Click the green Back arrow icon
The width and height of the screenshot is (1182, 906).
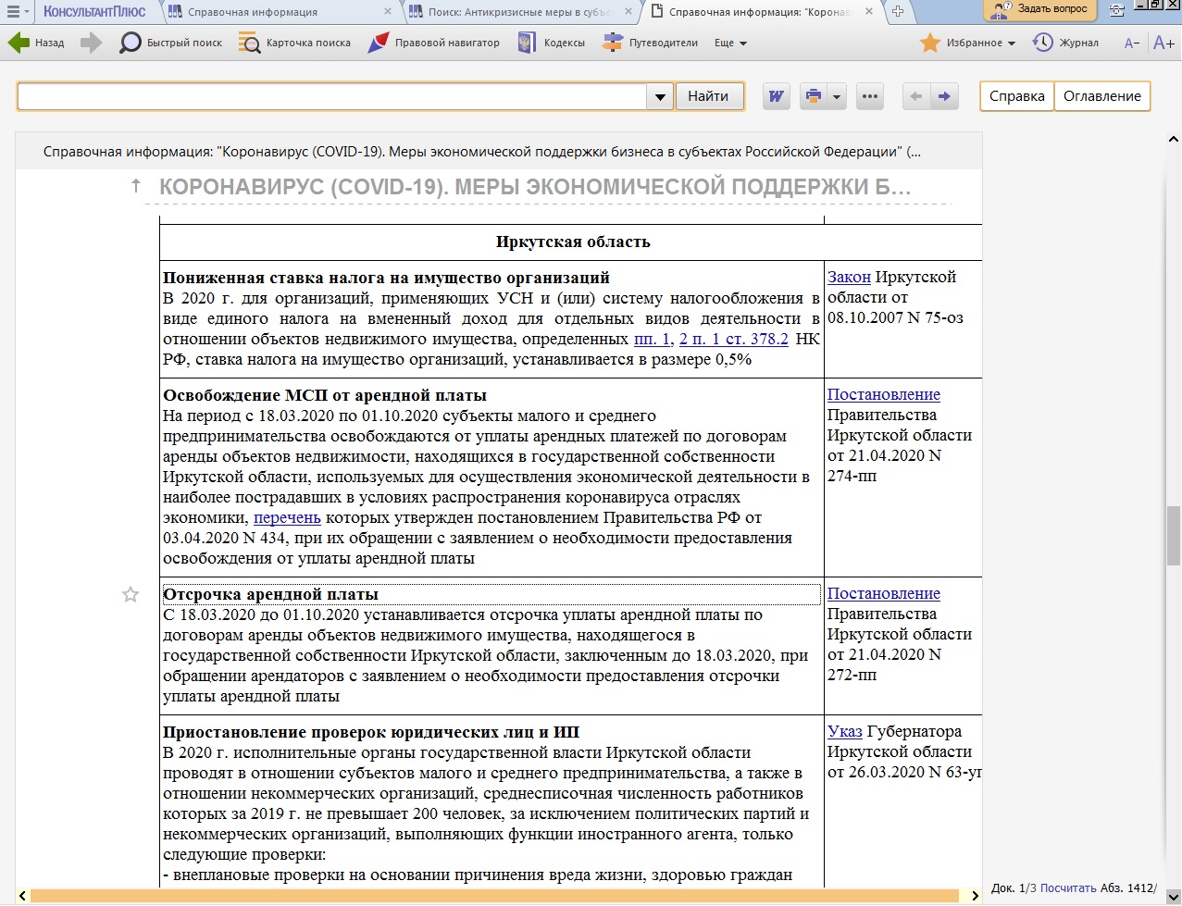click(19, 43)
